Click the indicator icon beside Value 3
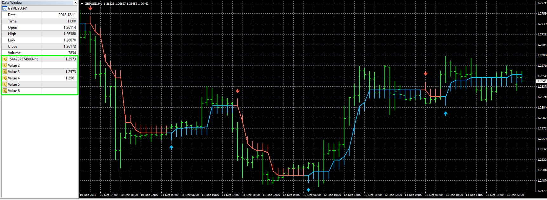The height and width of the screenshot is (200, 547). pos(5,72)
